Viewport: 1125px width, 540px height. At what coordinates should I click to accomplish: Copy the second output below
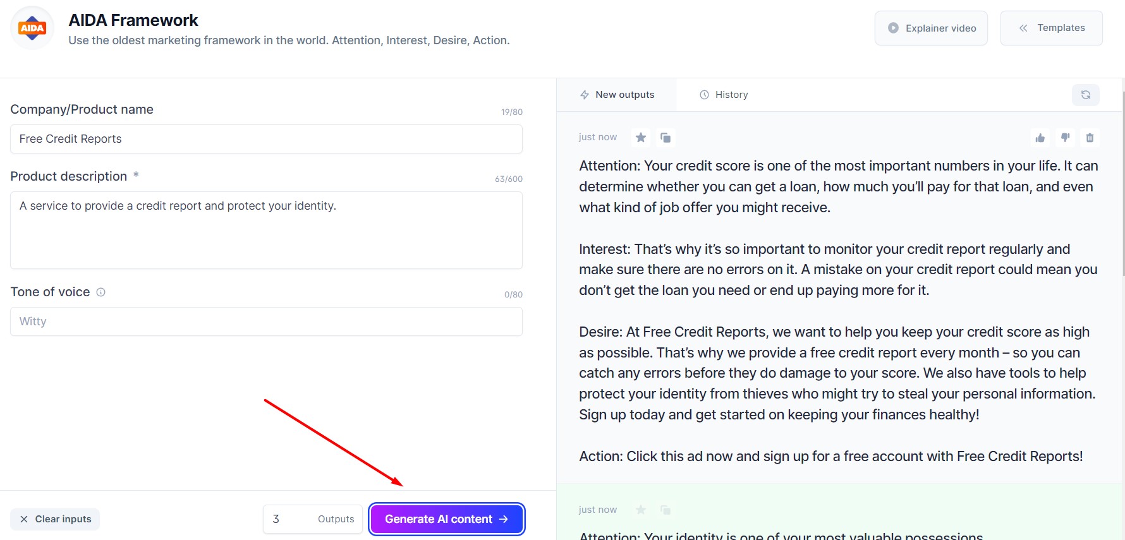pos(666,510)
